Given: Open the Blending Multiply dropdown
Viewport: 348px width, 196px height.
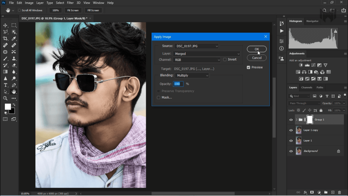Looking at the screenshot, I should pyautogui.click(x=192, y=76).
